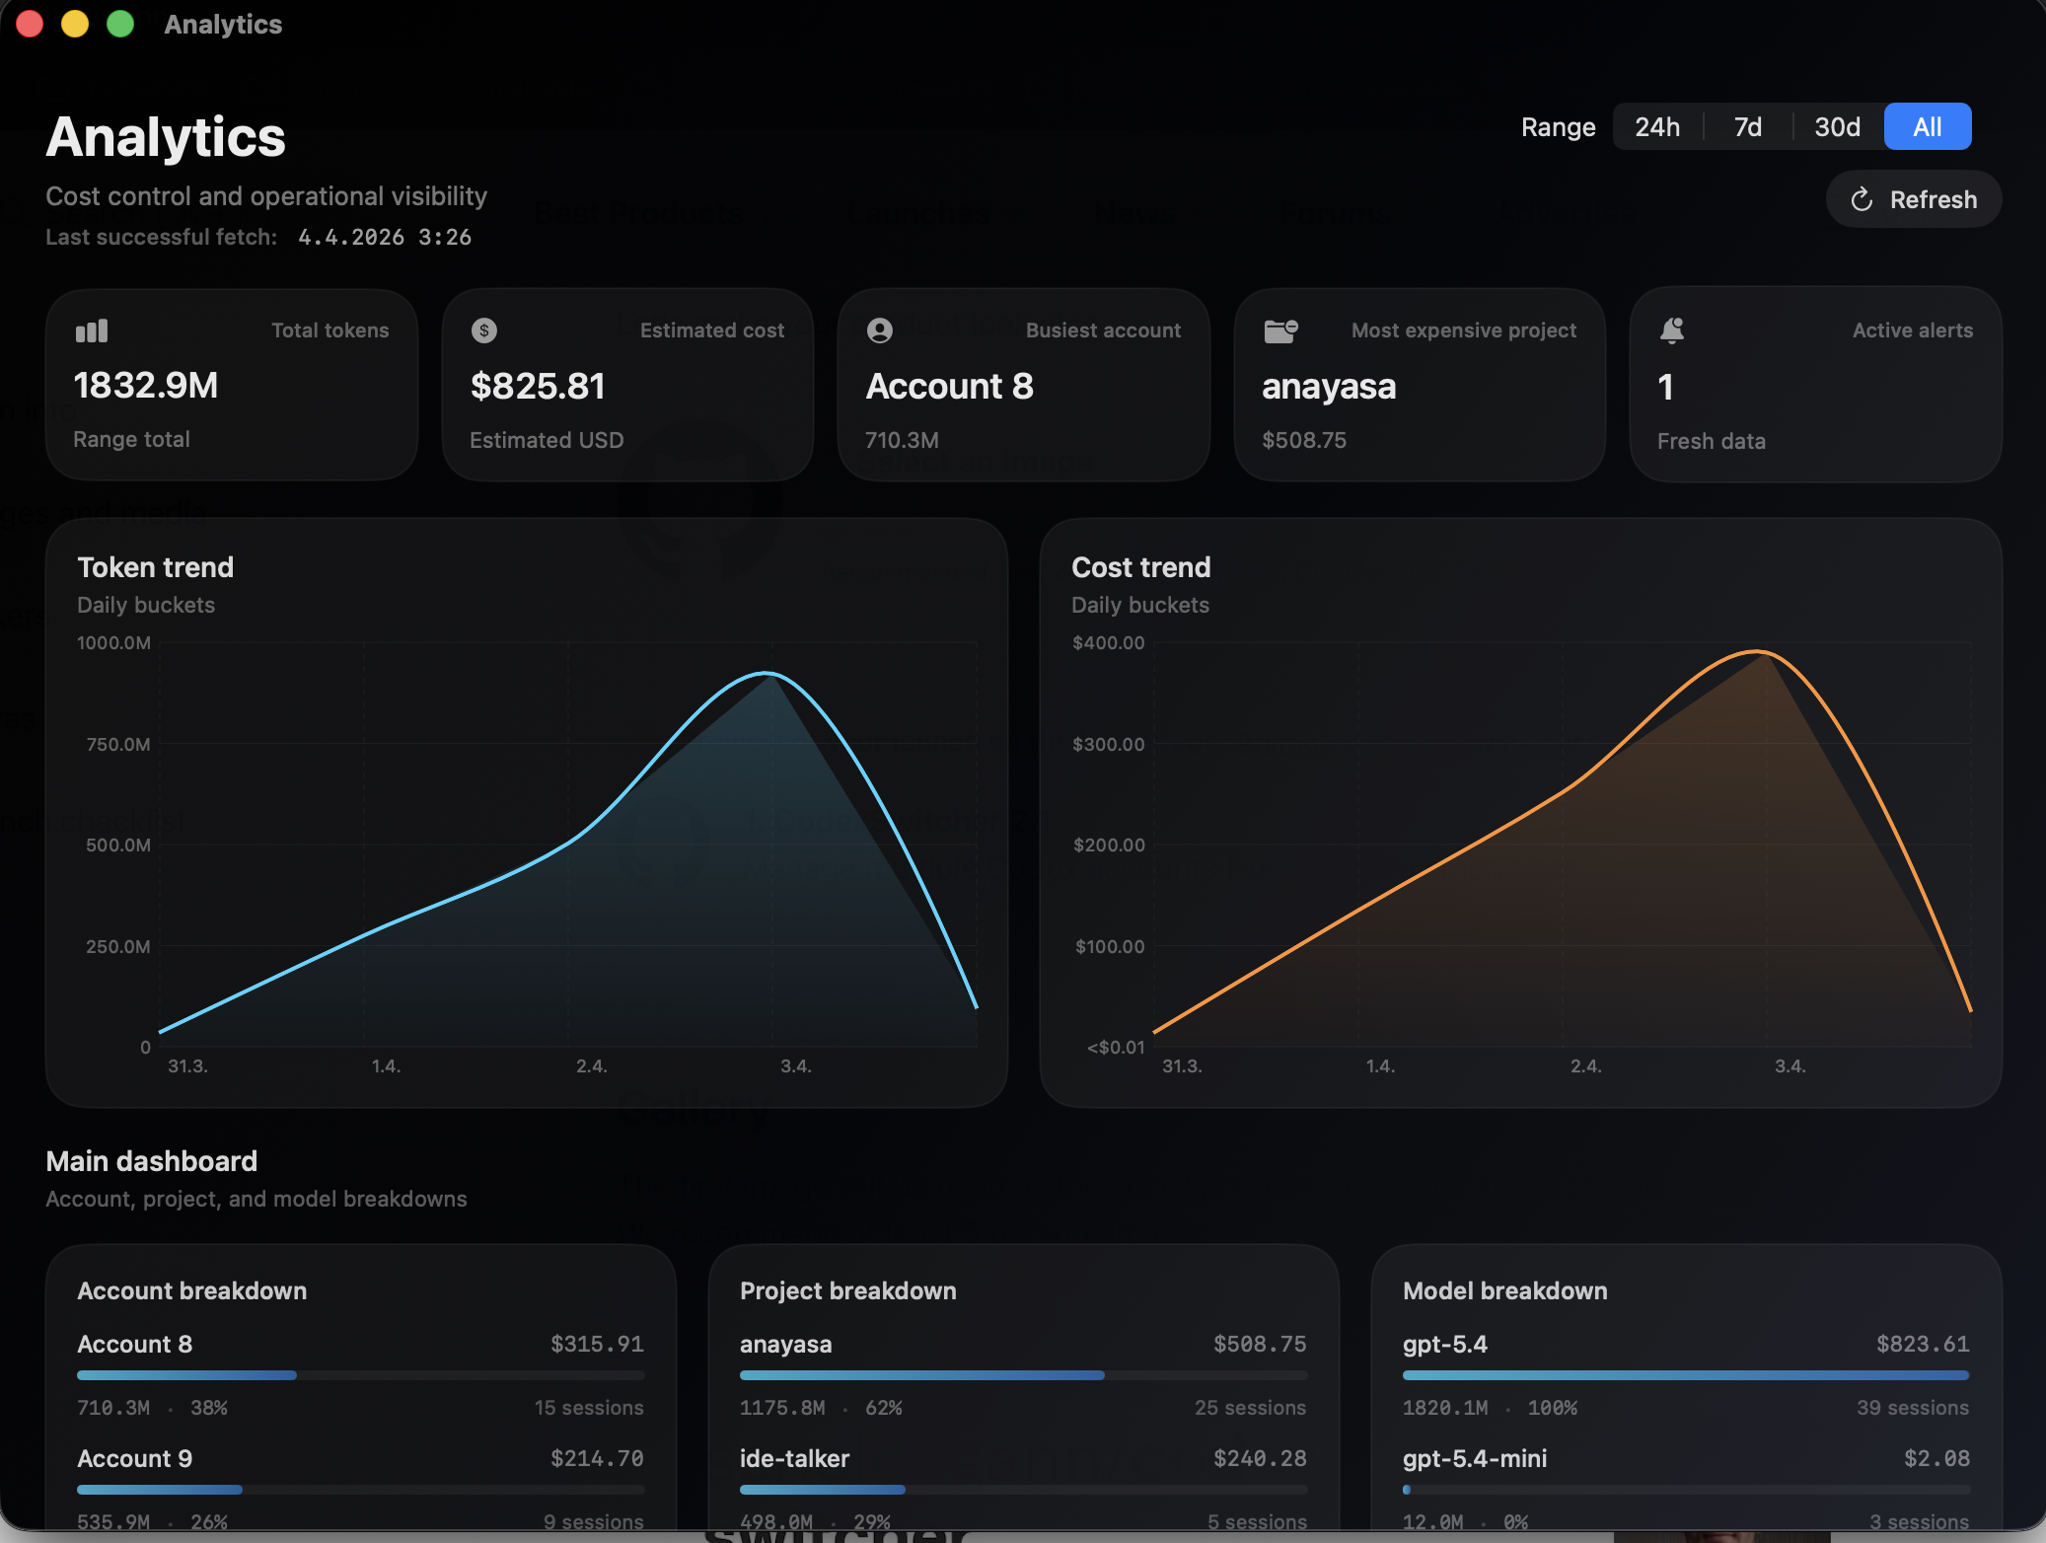Open Account 8 row in Account breakdown
This screenshot has height=1543, width=2046.
(135, 1344)
